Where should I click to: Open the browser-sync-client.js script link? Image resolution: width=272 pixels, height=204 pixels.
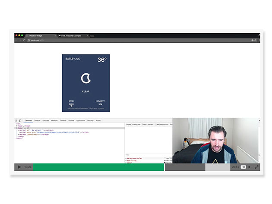[58, 132]
